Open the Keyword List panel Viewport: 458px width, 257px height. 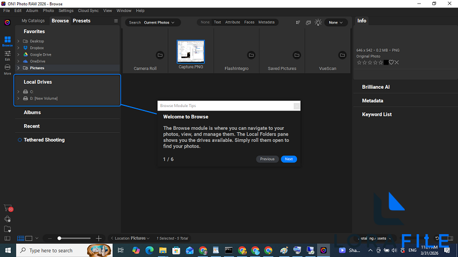377,114
